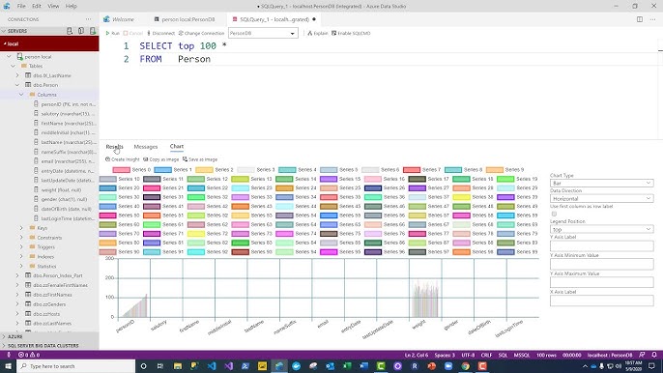Collapse the Columns folder

(x=21, y=95)
